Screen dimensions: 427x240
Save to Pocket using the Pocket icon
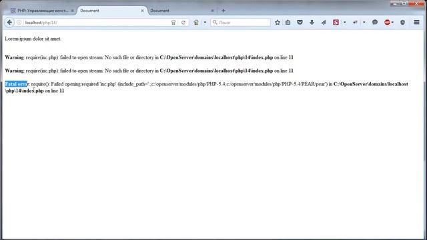tap(300, 23)
